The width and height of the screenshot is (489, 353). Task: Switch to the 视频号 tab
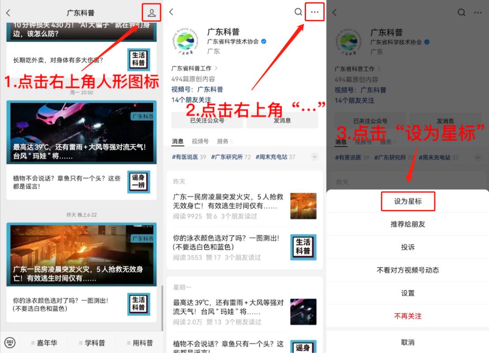[200, 141]
